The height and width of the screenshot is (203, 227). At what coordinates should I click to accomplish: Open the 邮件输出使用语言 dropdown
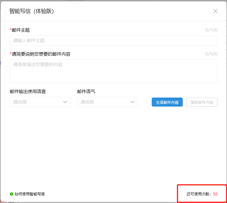coord(40,102)
